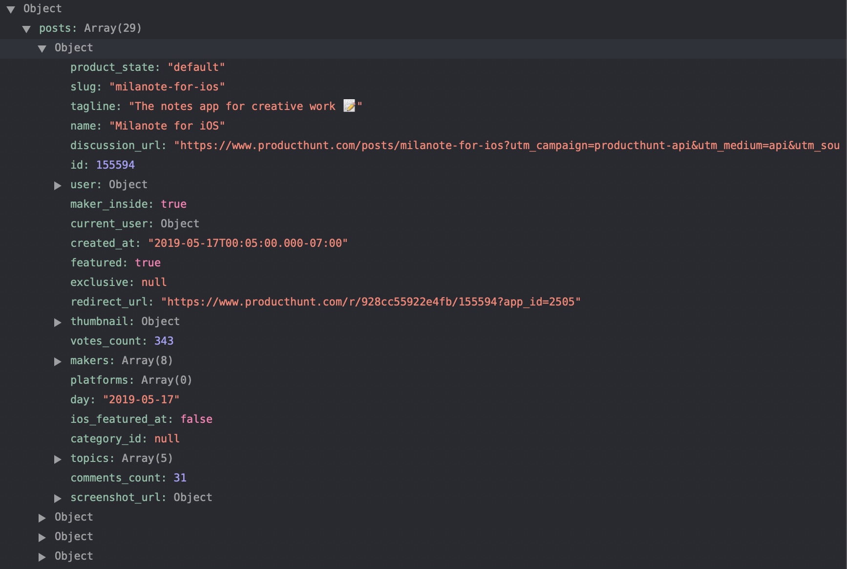Screen dimensions: 847x569
Task: Collapse the root Object triangle
Action: tap(11, 9)
